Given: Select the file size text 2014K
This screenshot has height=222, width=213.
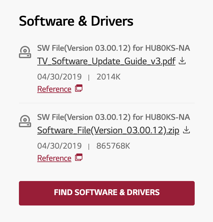Looking at the screenshot, I should 108,77.
